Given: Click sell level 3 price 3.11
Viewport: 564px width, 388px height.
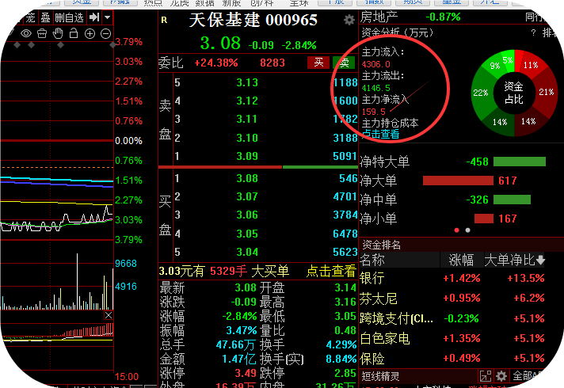Looking at the screenshot, I should [247, 120].
